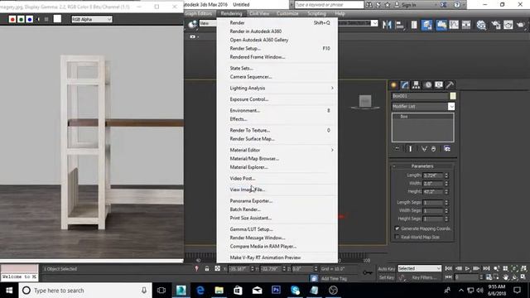
Task: Click the Render Production teapot icon
Action: [521, 25]
